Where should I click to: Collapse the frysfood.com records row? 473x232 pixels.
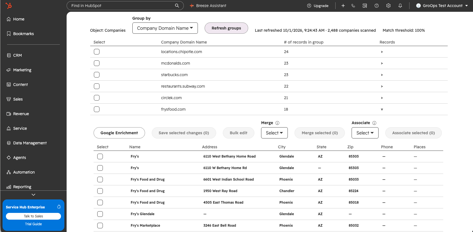tap(382, 110)
